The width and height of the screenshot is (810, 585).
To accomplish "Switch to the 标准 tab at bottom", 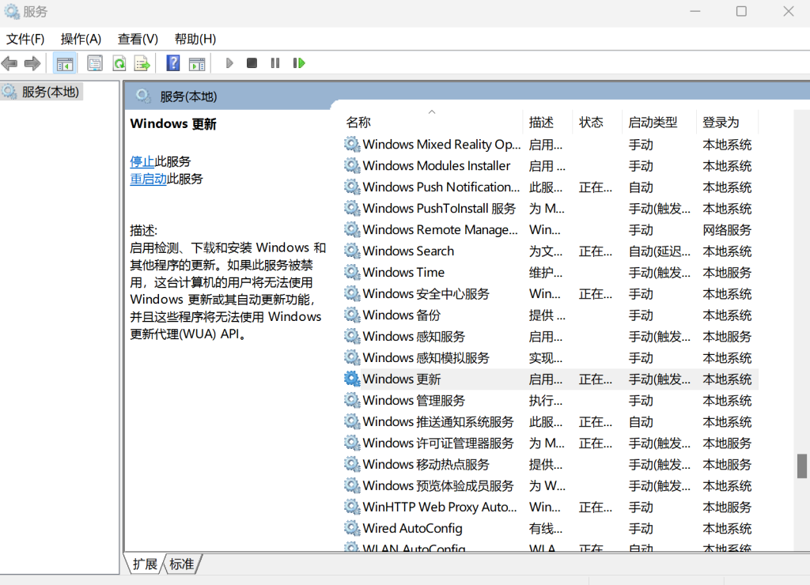I will (182, 564).
